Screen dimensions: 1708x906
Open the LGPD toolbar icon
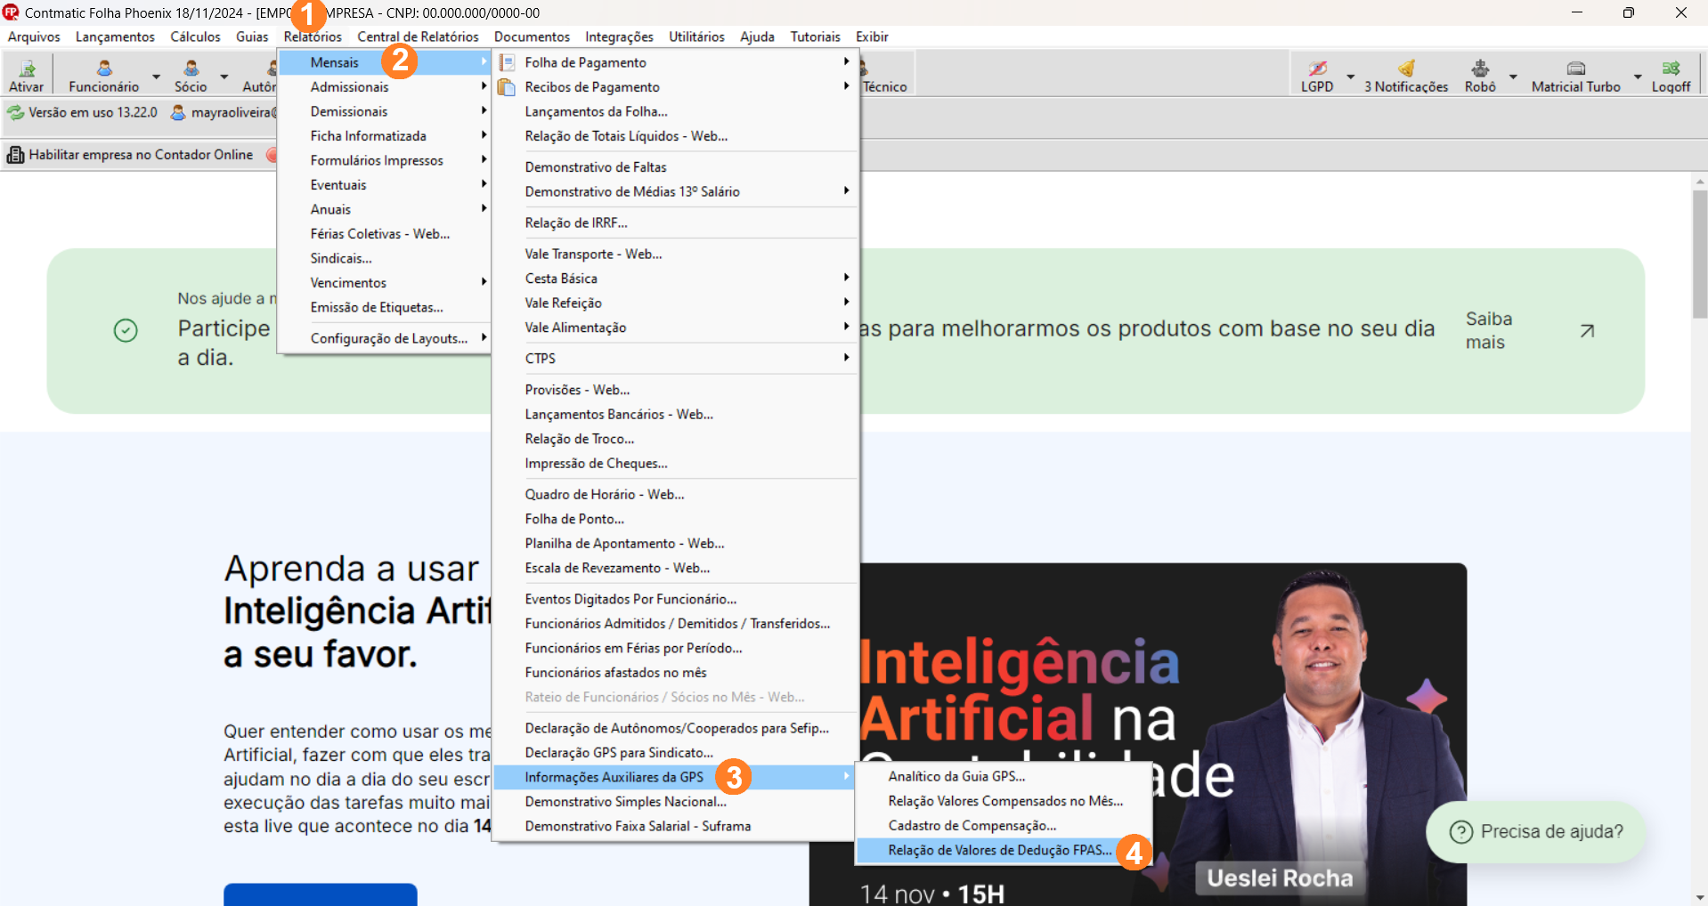click(x=1317, y=69)
